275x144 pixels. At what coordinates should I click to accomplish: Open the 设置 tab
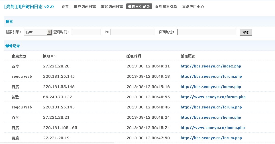point(65,7)
